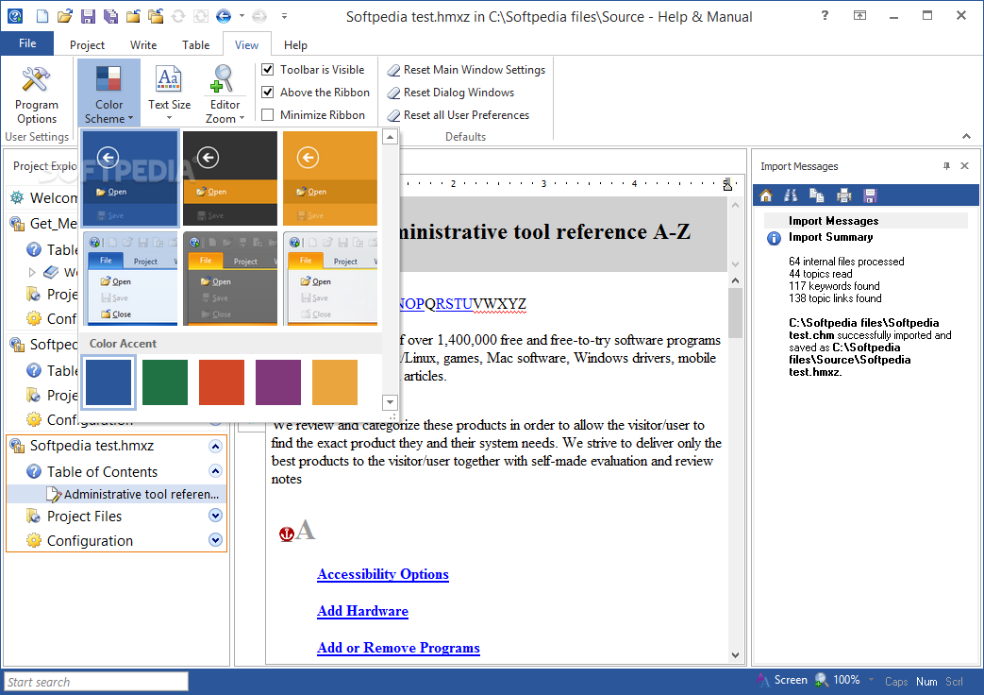Open the Accessibility Options link
The height and width of the screenshot is (695, 984).
383,574
